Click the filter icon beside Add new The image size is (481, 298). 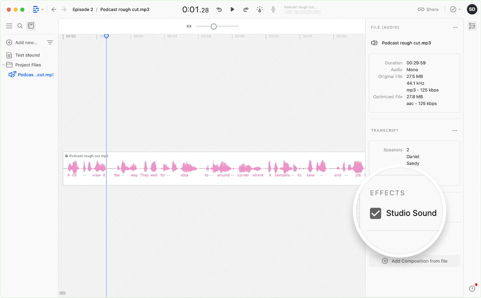click(50, 42)
